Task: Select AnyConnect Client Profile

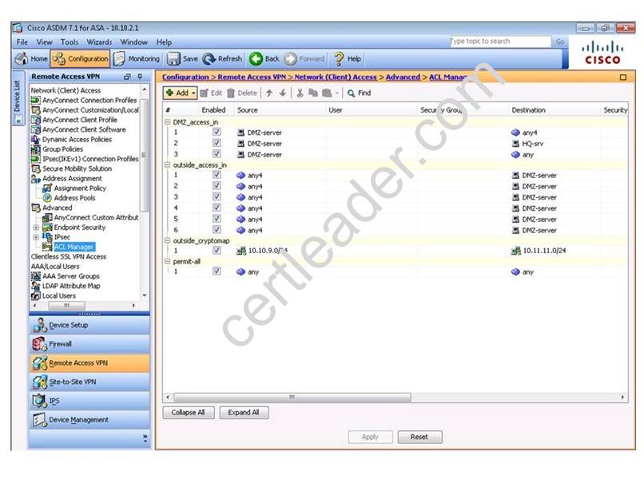Action: 80,120
